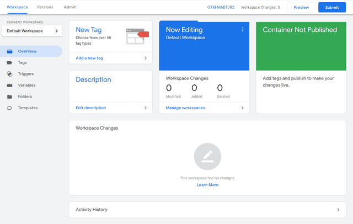The height and width of the screenshot is (224, 353).
Task: Click the Description heading
Action: pos(93,79)
